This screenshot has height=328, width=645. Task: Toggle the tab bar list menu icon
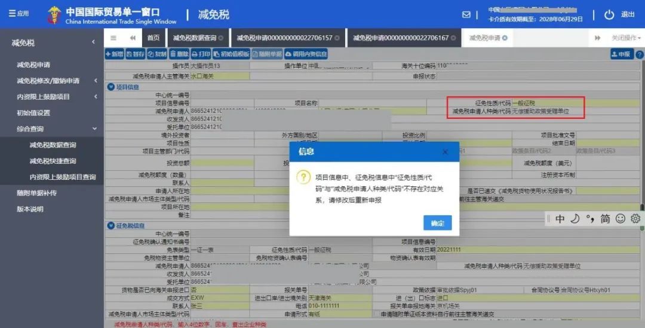(x=113, y=38)
